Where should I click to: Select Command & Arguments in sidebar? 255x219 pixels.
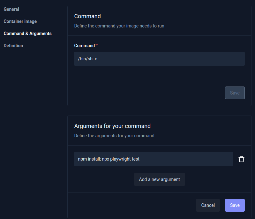coord(27,34)
